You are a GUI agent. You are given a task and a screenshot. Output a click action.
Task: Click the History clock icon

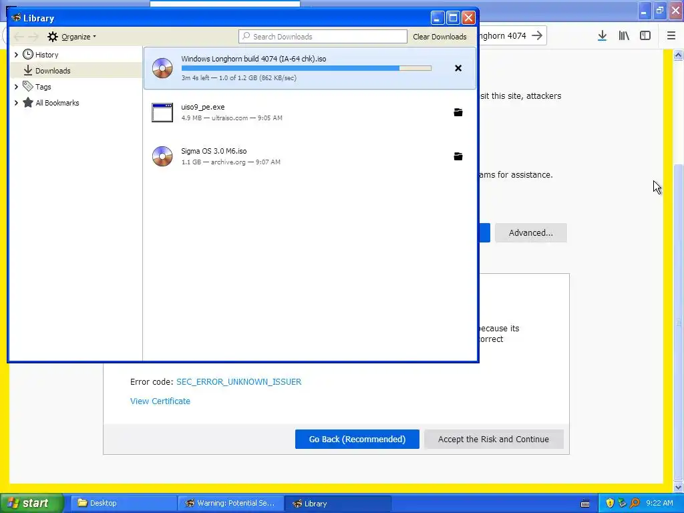click(x=28, y=55)
